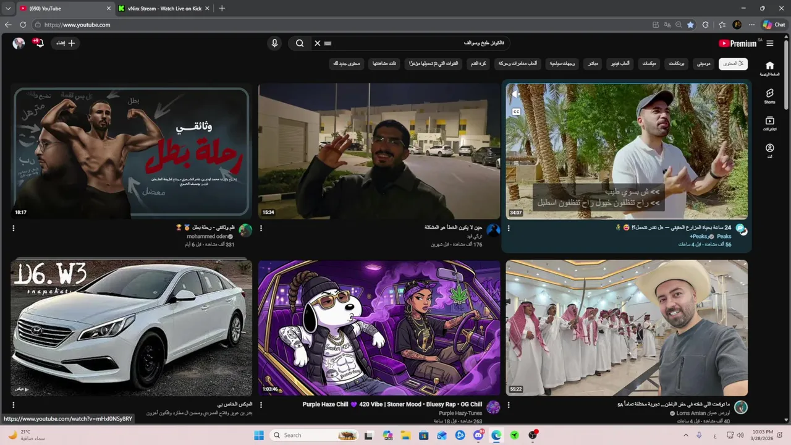Select the 'محتوى جديد لك' filter chip
Screen dimensions: 791x445
pos(347,64)
